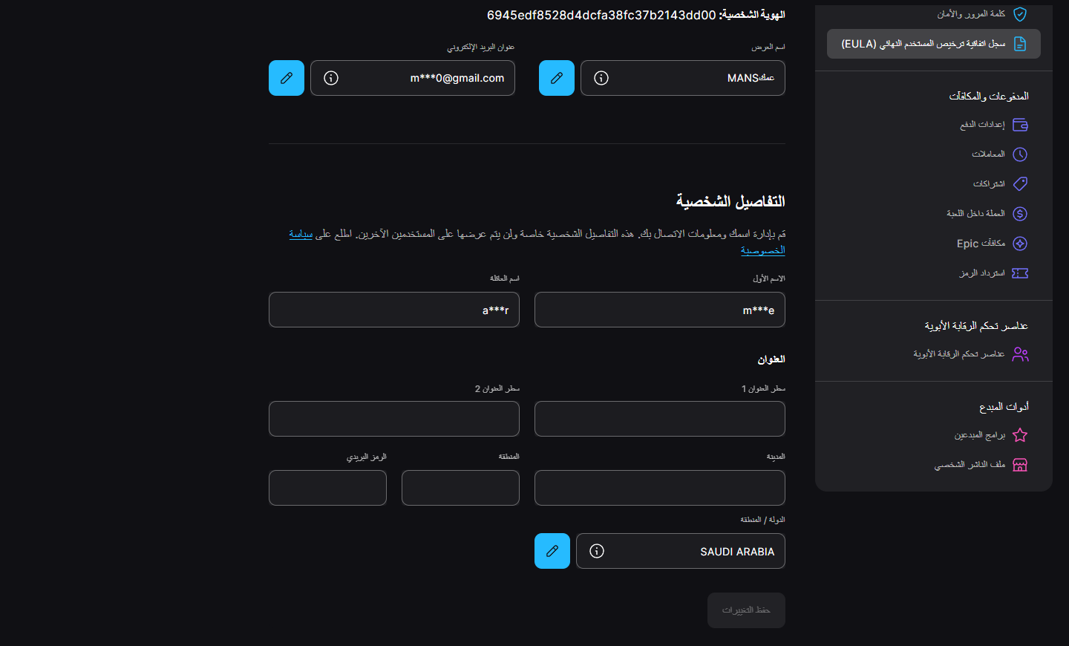Focus the address line 1 field
Screen dimensions: 1069x646
coord(659,419)
